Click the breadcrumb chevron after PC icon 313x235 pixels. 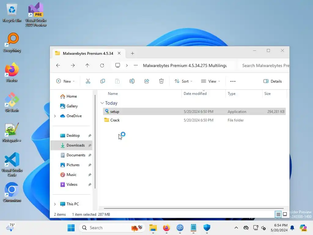point(127,65)
